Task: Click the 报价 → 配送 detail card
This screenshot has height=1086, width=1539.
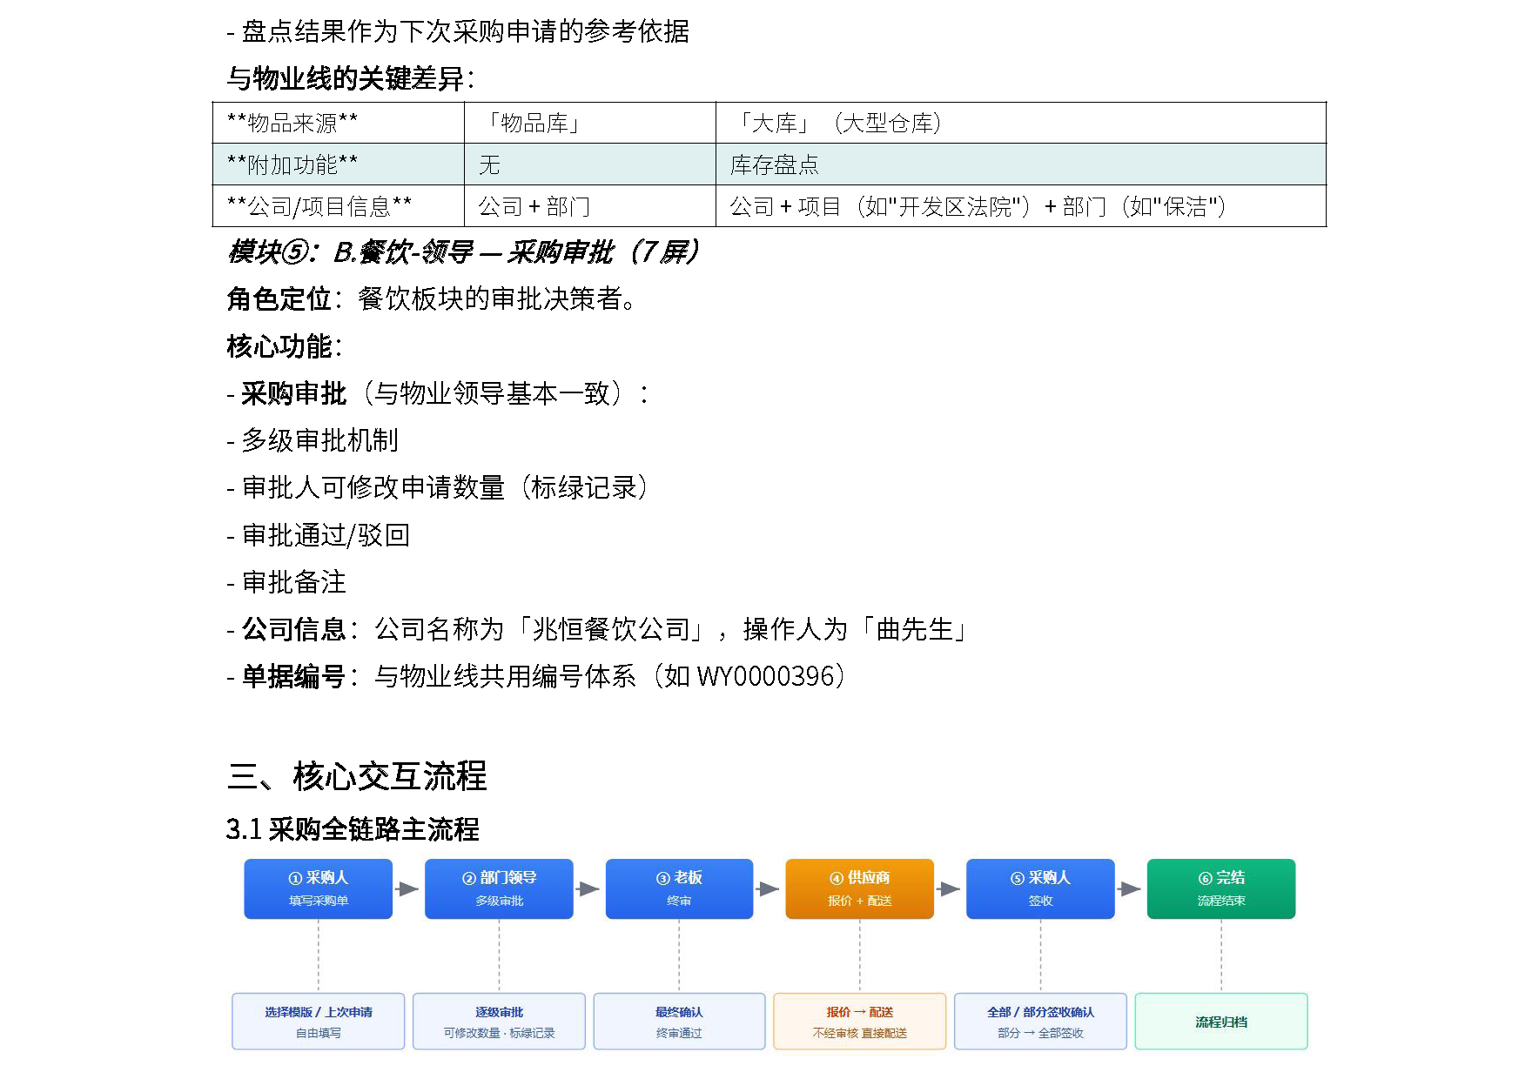Action: pos(859,1022)
